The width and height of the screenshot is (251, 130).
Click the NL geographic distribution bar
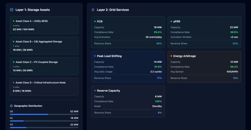pyautogui.click(x=44, y=121)
